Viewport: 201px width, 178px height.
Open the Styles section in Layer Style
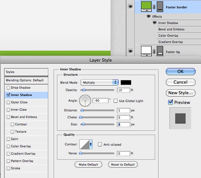[x=26, y=72]
